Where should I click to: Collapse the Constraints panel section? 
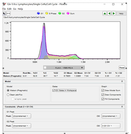pyautogui.click(x=122, y=107)
